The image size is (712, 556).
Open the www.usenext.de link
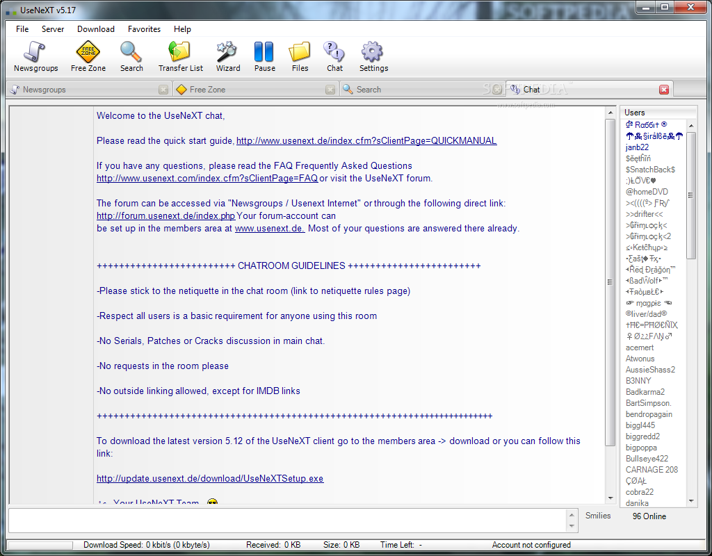click(x=270, y=228)
